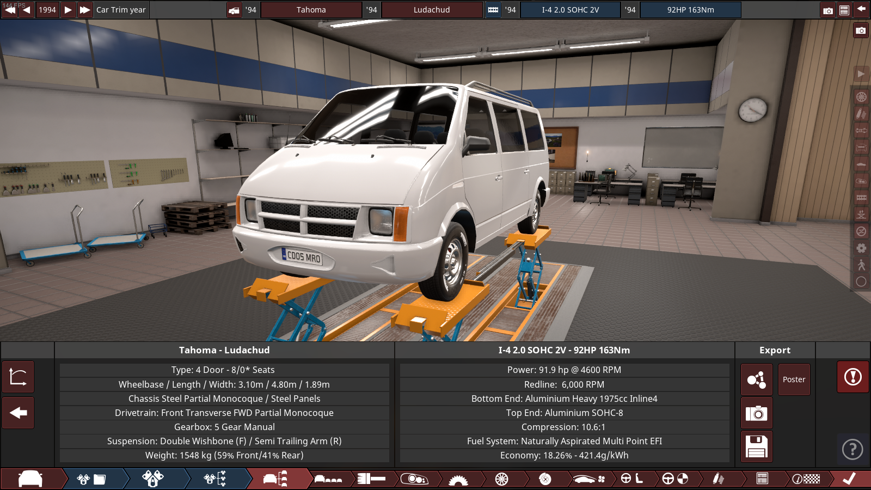
Task: Click the Export share icon button
Action: (757, 379)
